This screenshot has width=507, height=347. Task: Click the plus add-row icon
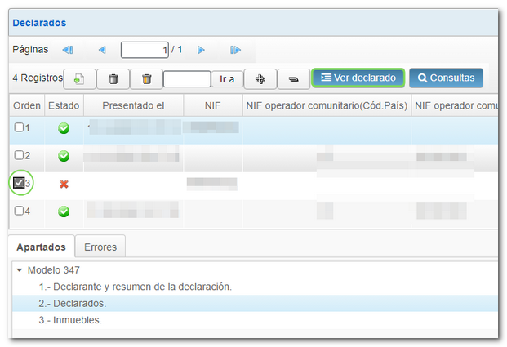(x=260, y=78)
